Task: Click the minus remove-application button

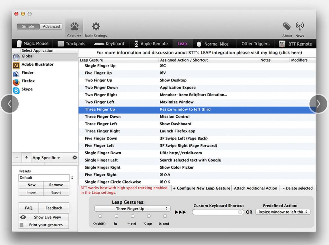Action: [17, 157]
